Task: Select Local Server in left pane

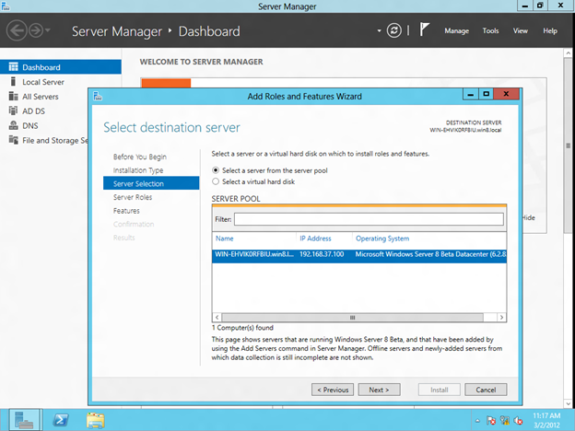Action: click(43, 82)
